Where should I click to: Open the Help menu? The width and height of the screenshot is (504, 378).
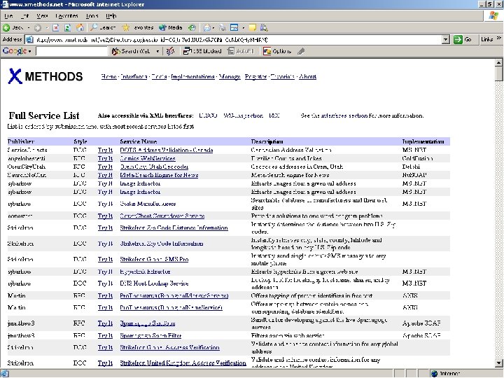(111, 15)
